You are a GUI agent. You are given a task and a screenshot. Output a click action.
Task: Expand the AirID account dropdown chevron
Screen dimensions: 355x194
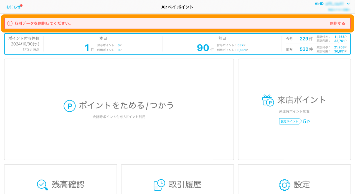click(348, 4)
